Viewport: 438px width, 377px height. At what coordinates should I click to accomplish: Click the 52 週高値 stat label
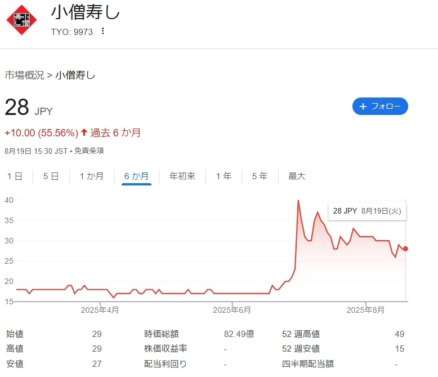(301, 334)
